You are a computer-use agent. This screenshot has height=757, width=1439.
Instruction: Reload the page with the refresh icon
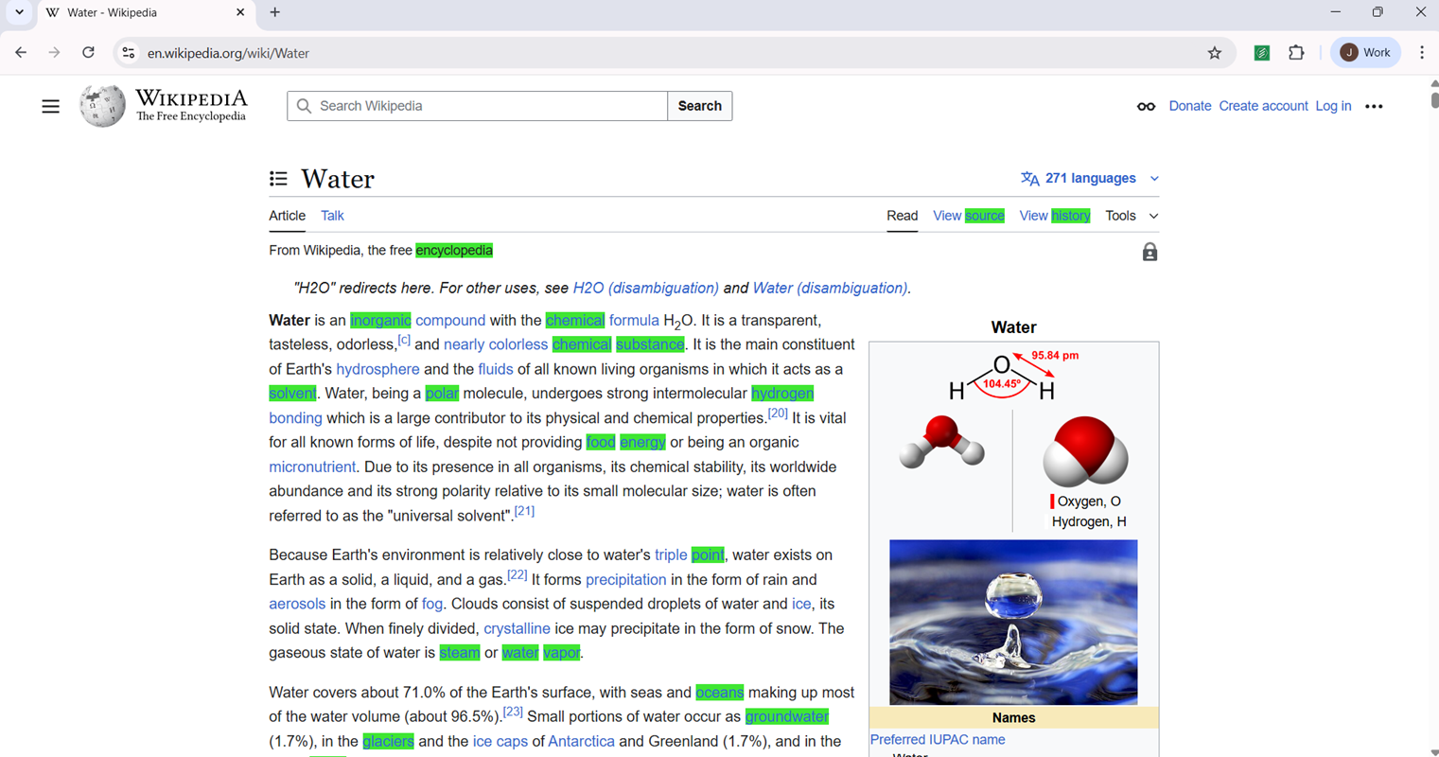[x=88, y=53]
